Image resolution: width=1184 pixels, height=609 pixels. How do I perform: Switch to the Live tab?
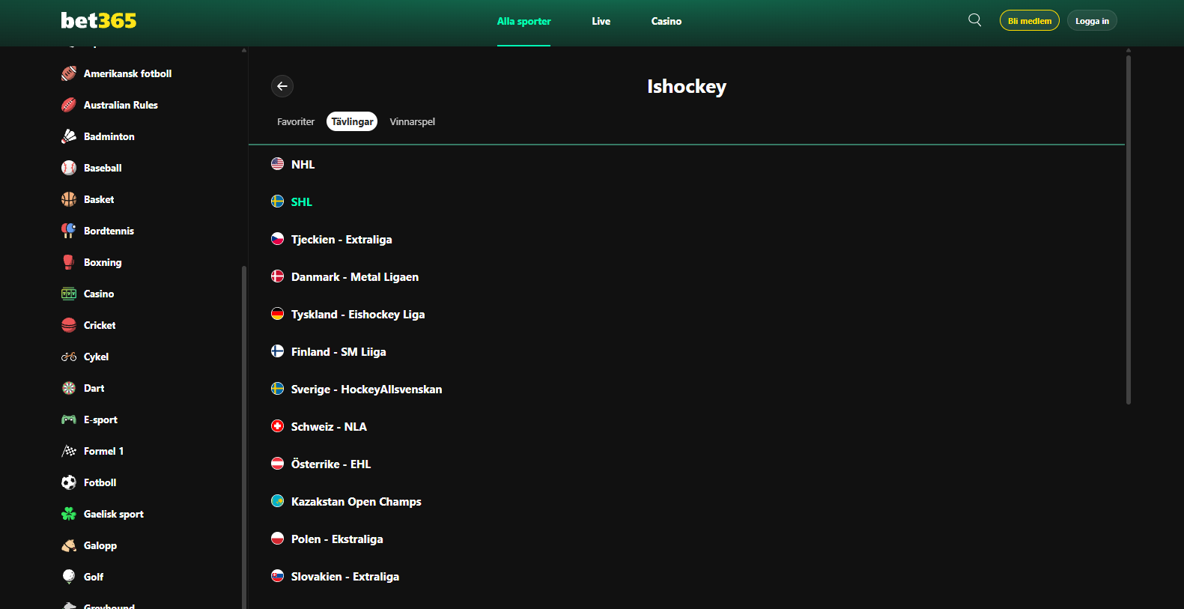(601, 21)
